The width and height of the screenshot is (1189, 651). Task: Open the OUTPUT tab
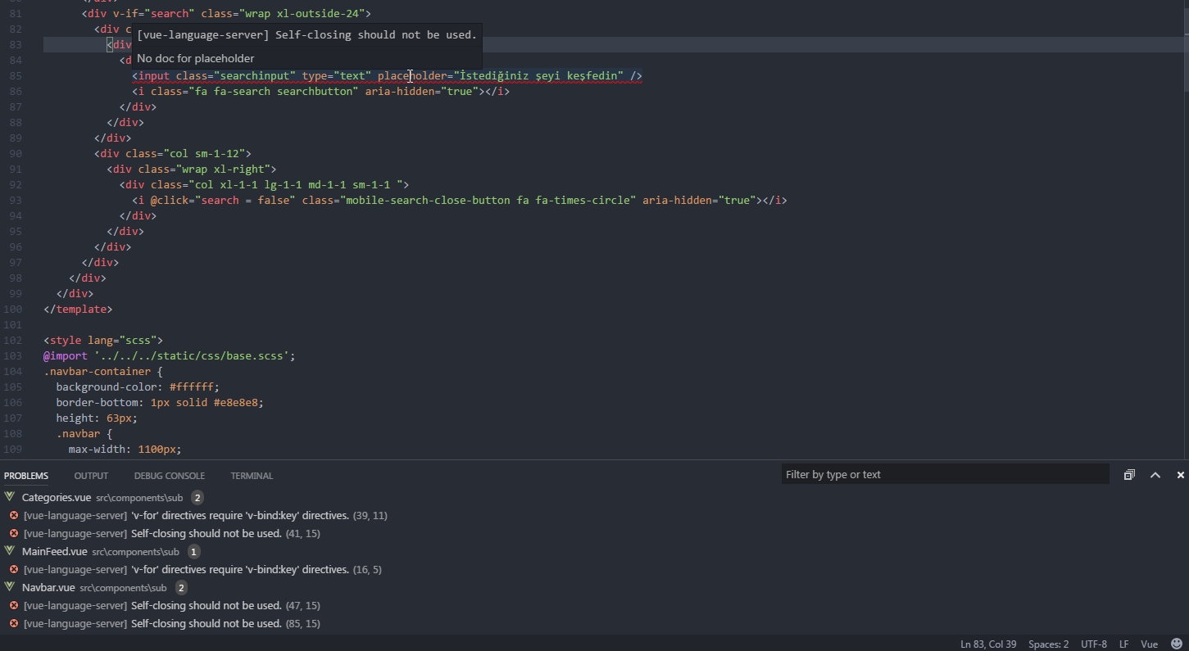(x=91, y=476)
